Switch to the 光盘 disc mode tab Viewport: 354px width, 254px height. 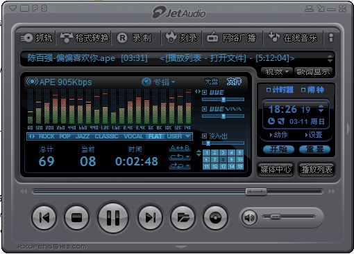(x=211, y=82)
